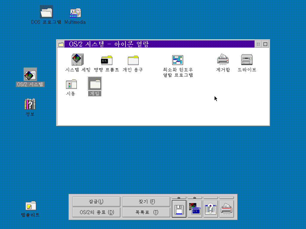
Task: Open the 템플리트 folder on desktop
Action: click(31, 206)
